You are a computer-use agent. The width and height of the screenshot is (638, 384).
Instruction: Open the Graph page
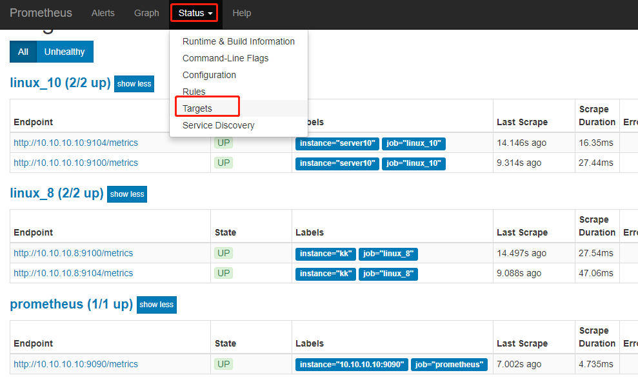coord(146,13)
